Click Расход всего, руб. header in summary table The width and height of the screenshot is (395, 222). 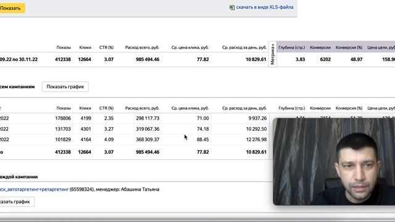(142, 47)
